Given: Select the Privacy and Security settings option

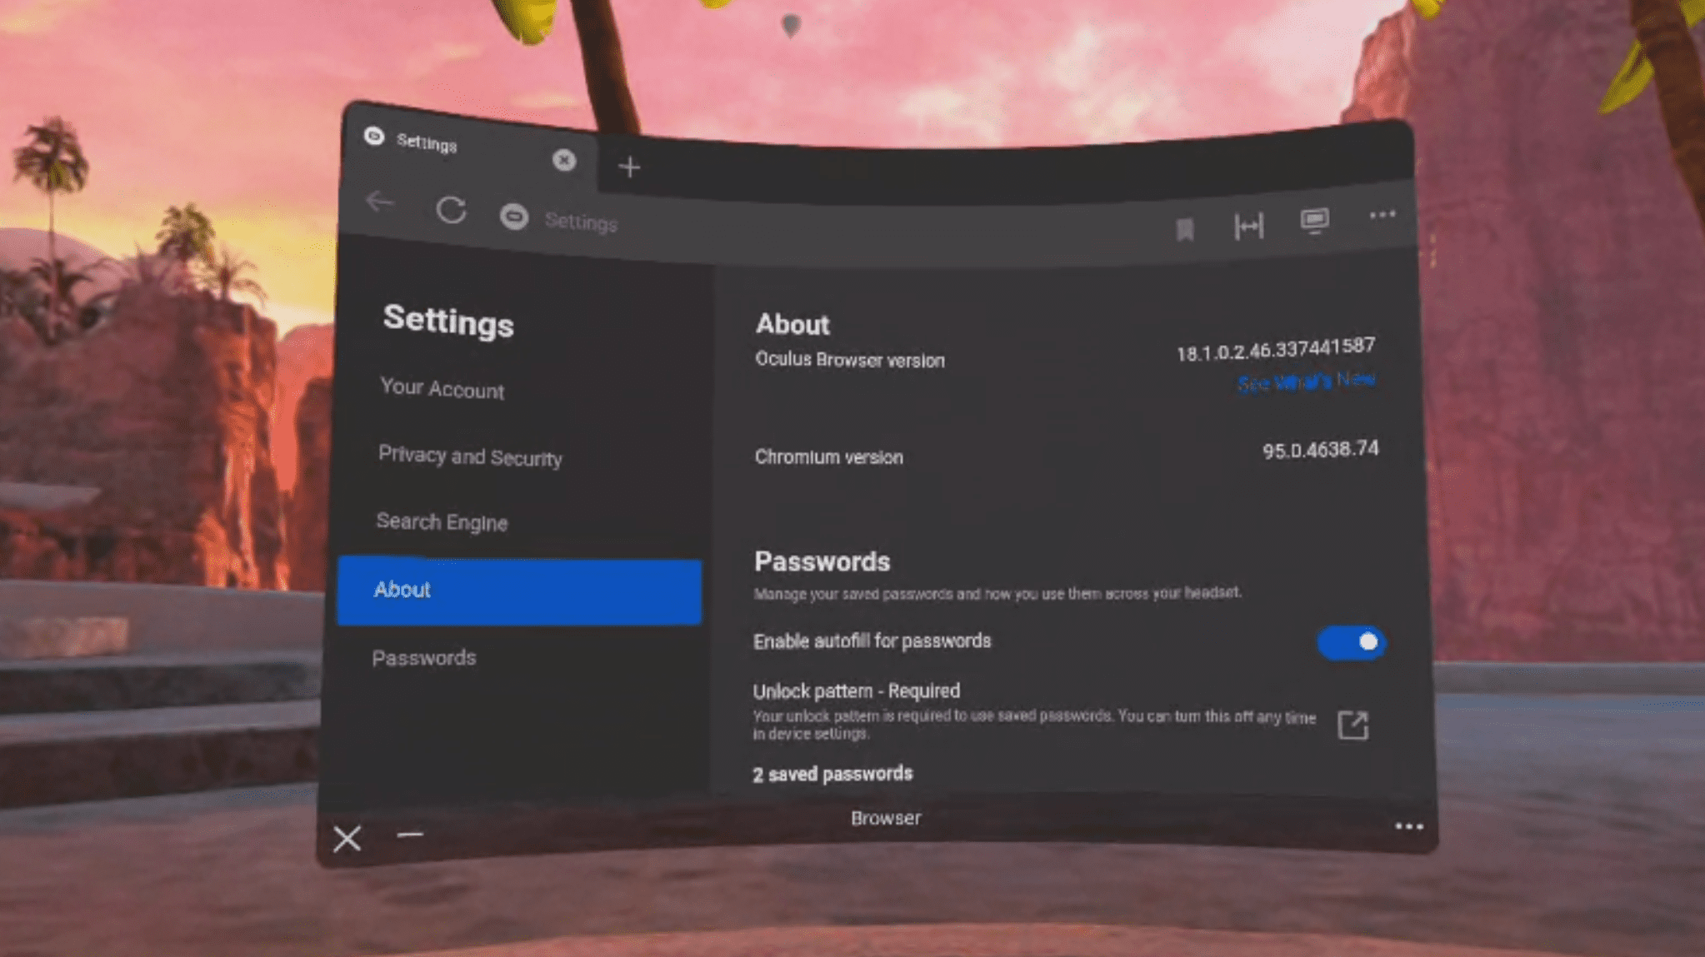Looking at the screenshot, I should (471, 456).
